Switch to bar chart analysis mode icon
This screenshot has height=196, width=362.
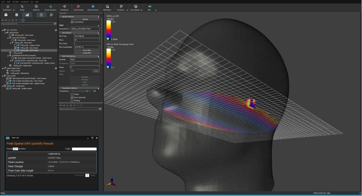tap(27, 15)
